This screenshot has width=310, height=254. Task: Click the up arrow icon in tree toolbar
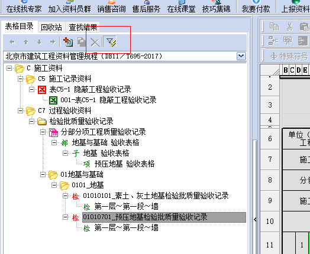26,42
